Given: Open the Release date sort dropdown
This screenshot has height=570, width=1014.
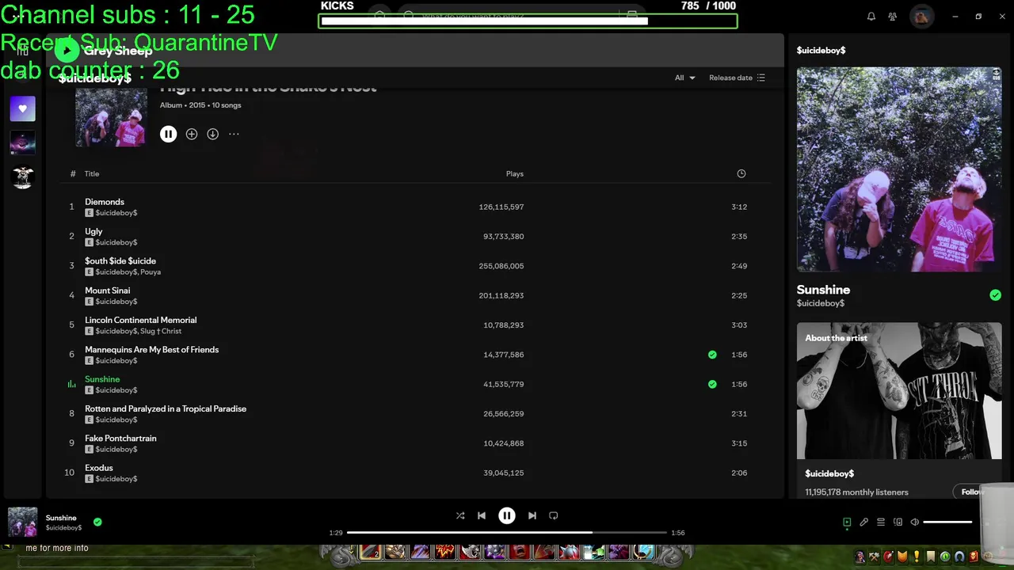Looking at the screenshot, I should (737, 78).
